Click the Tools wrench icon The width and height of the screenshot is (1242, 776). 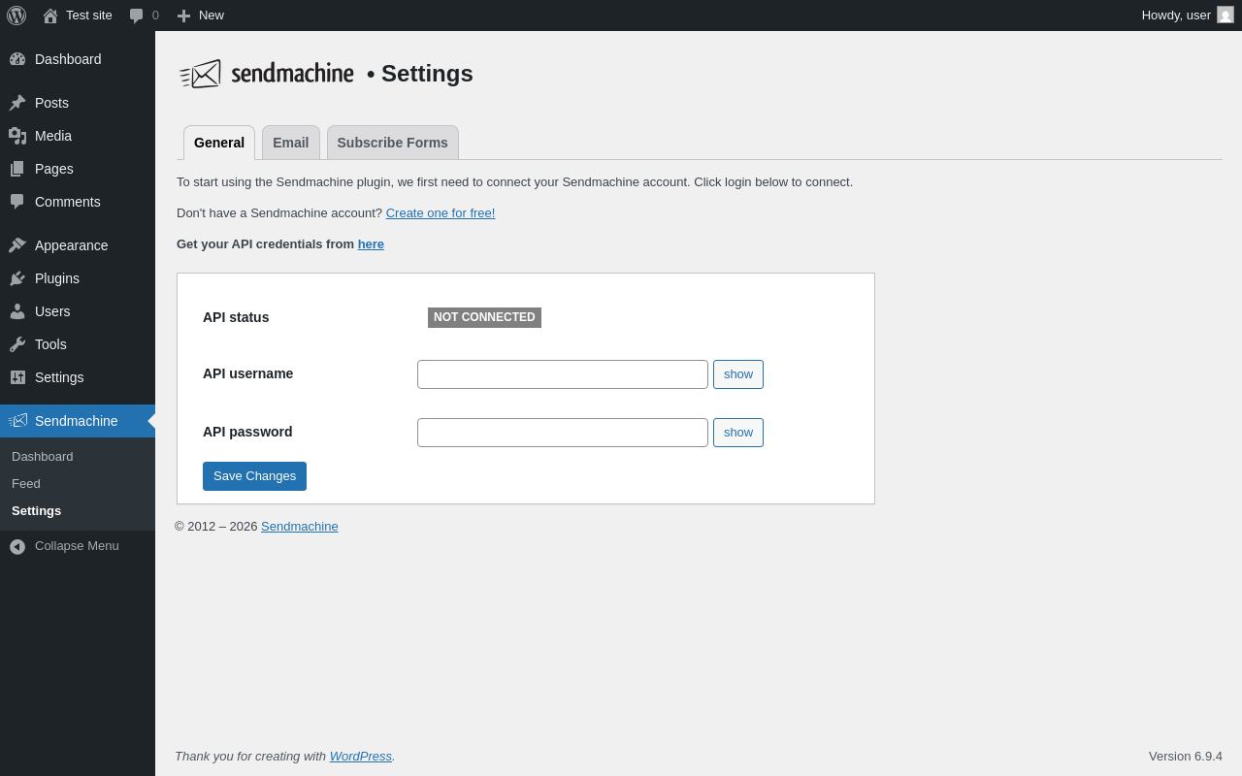17,344
